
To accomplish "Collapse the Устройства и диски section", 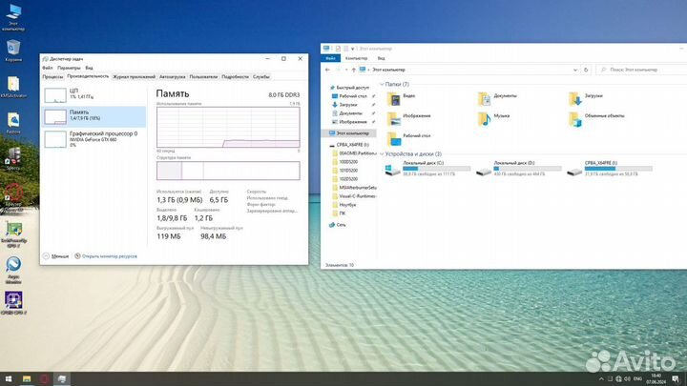I will (383, 153).
